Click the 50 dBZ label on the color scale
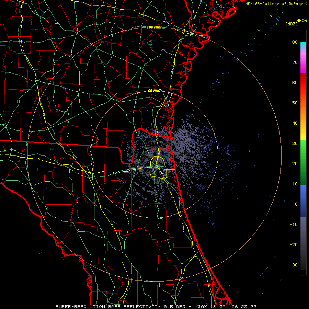Viewport: 309px width, 309px height. [295, 103]
